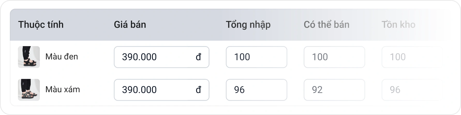This screenshot has width=461, height=115.
Task: Click the Có thể bán column header
Action: point(326,25)
